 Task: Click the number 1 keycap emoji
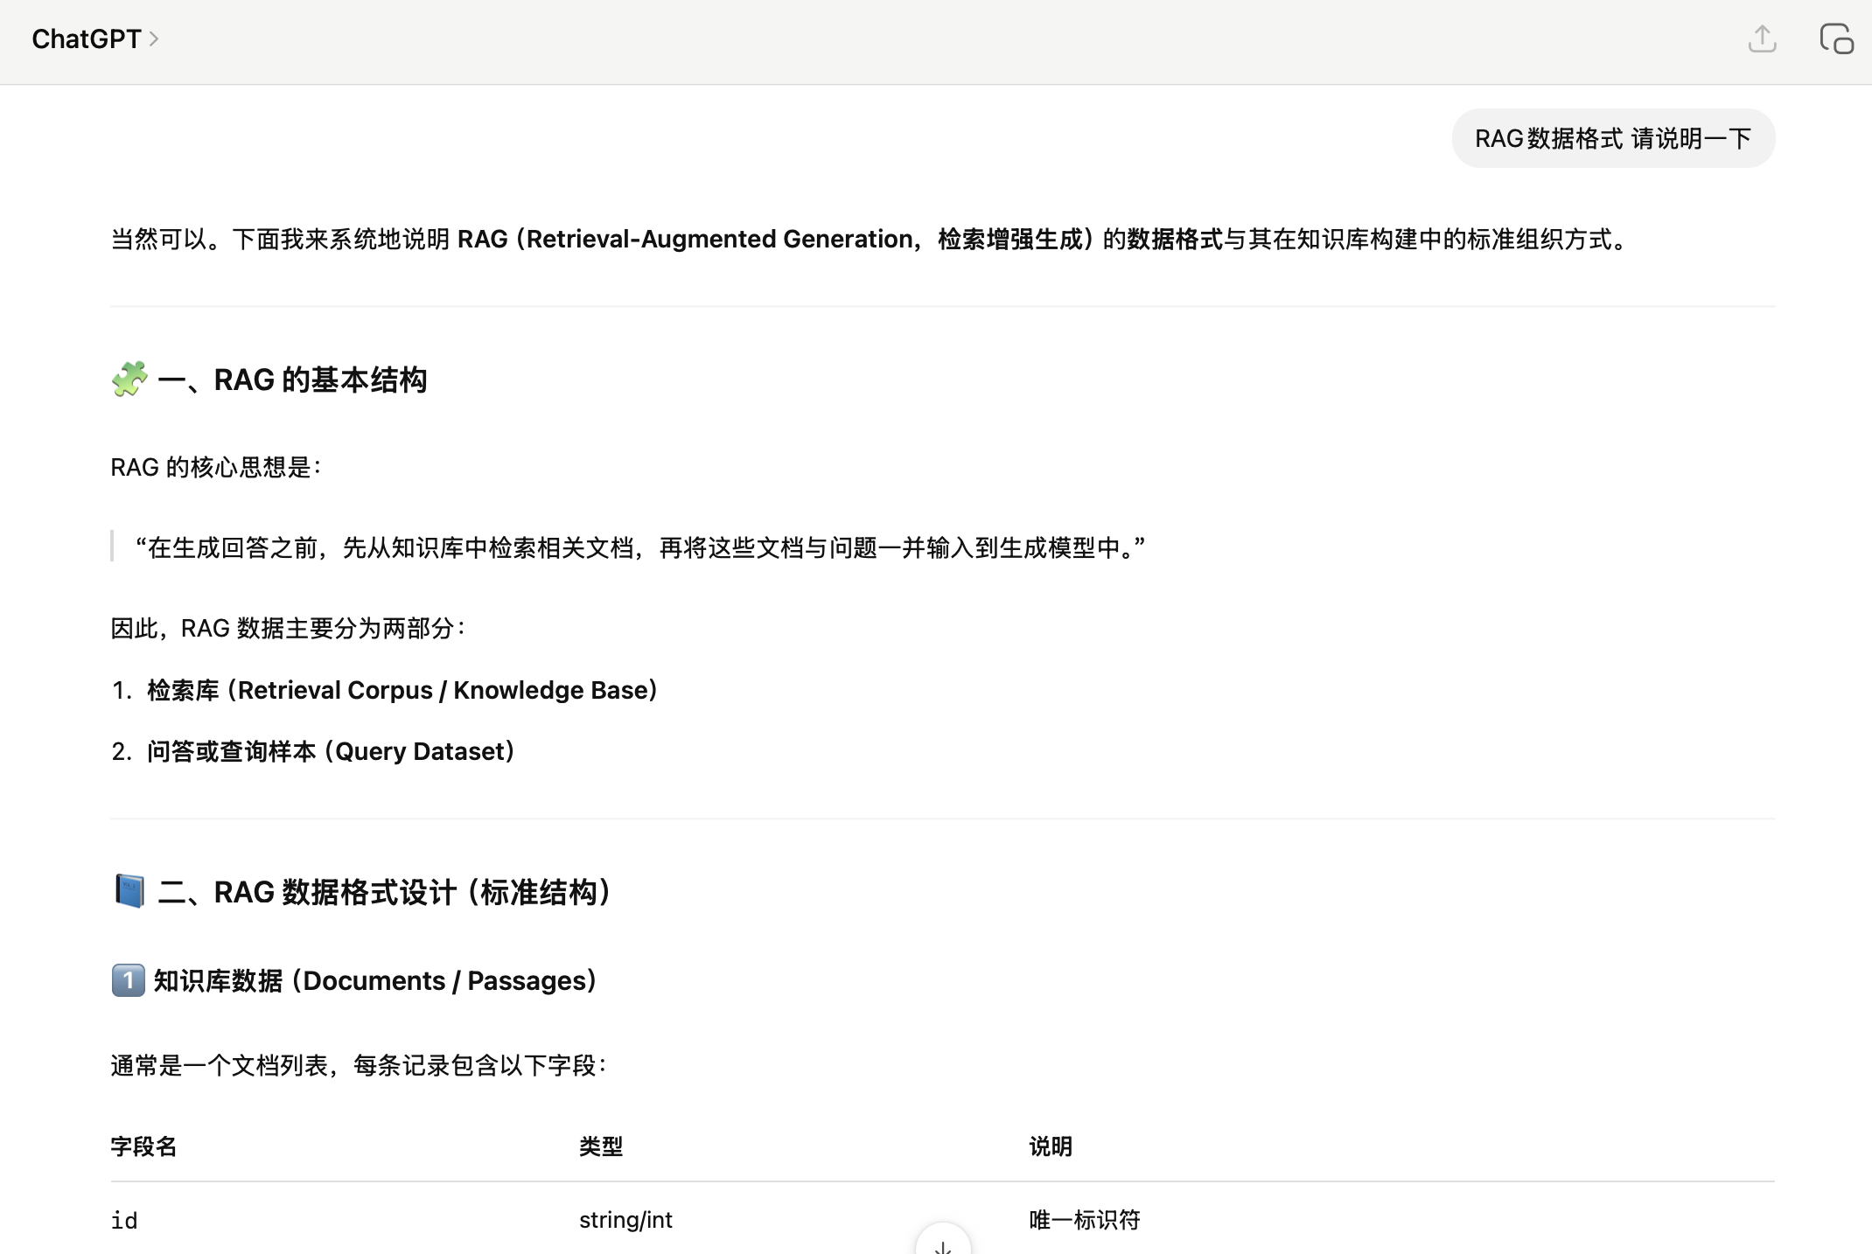tap(128, 980)
